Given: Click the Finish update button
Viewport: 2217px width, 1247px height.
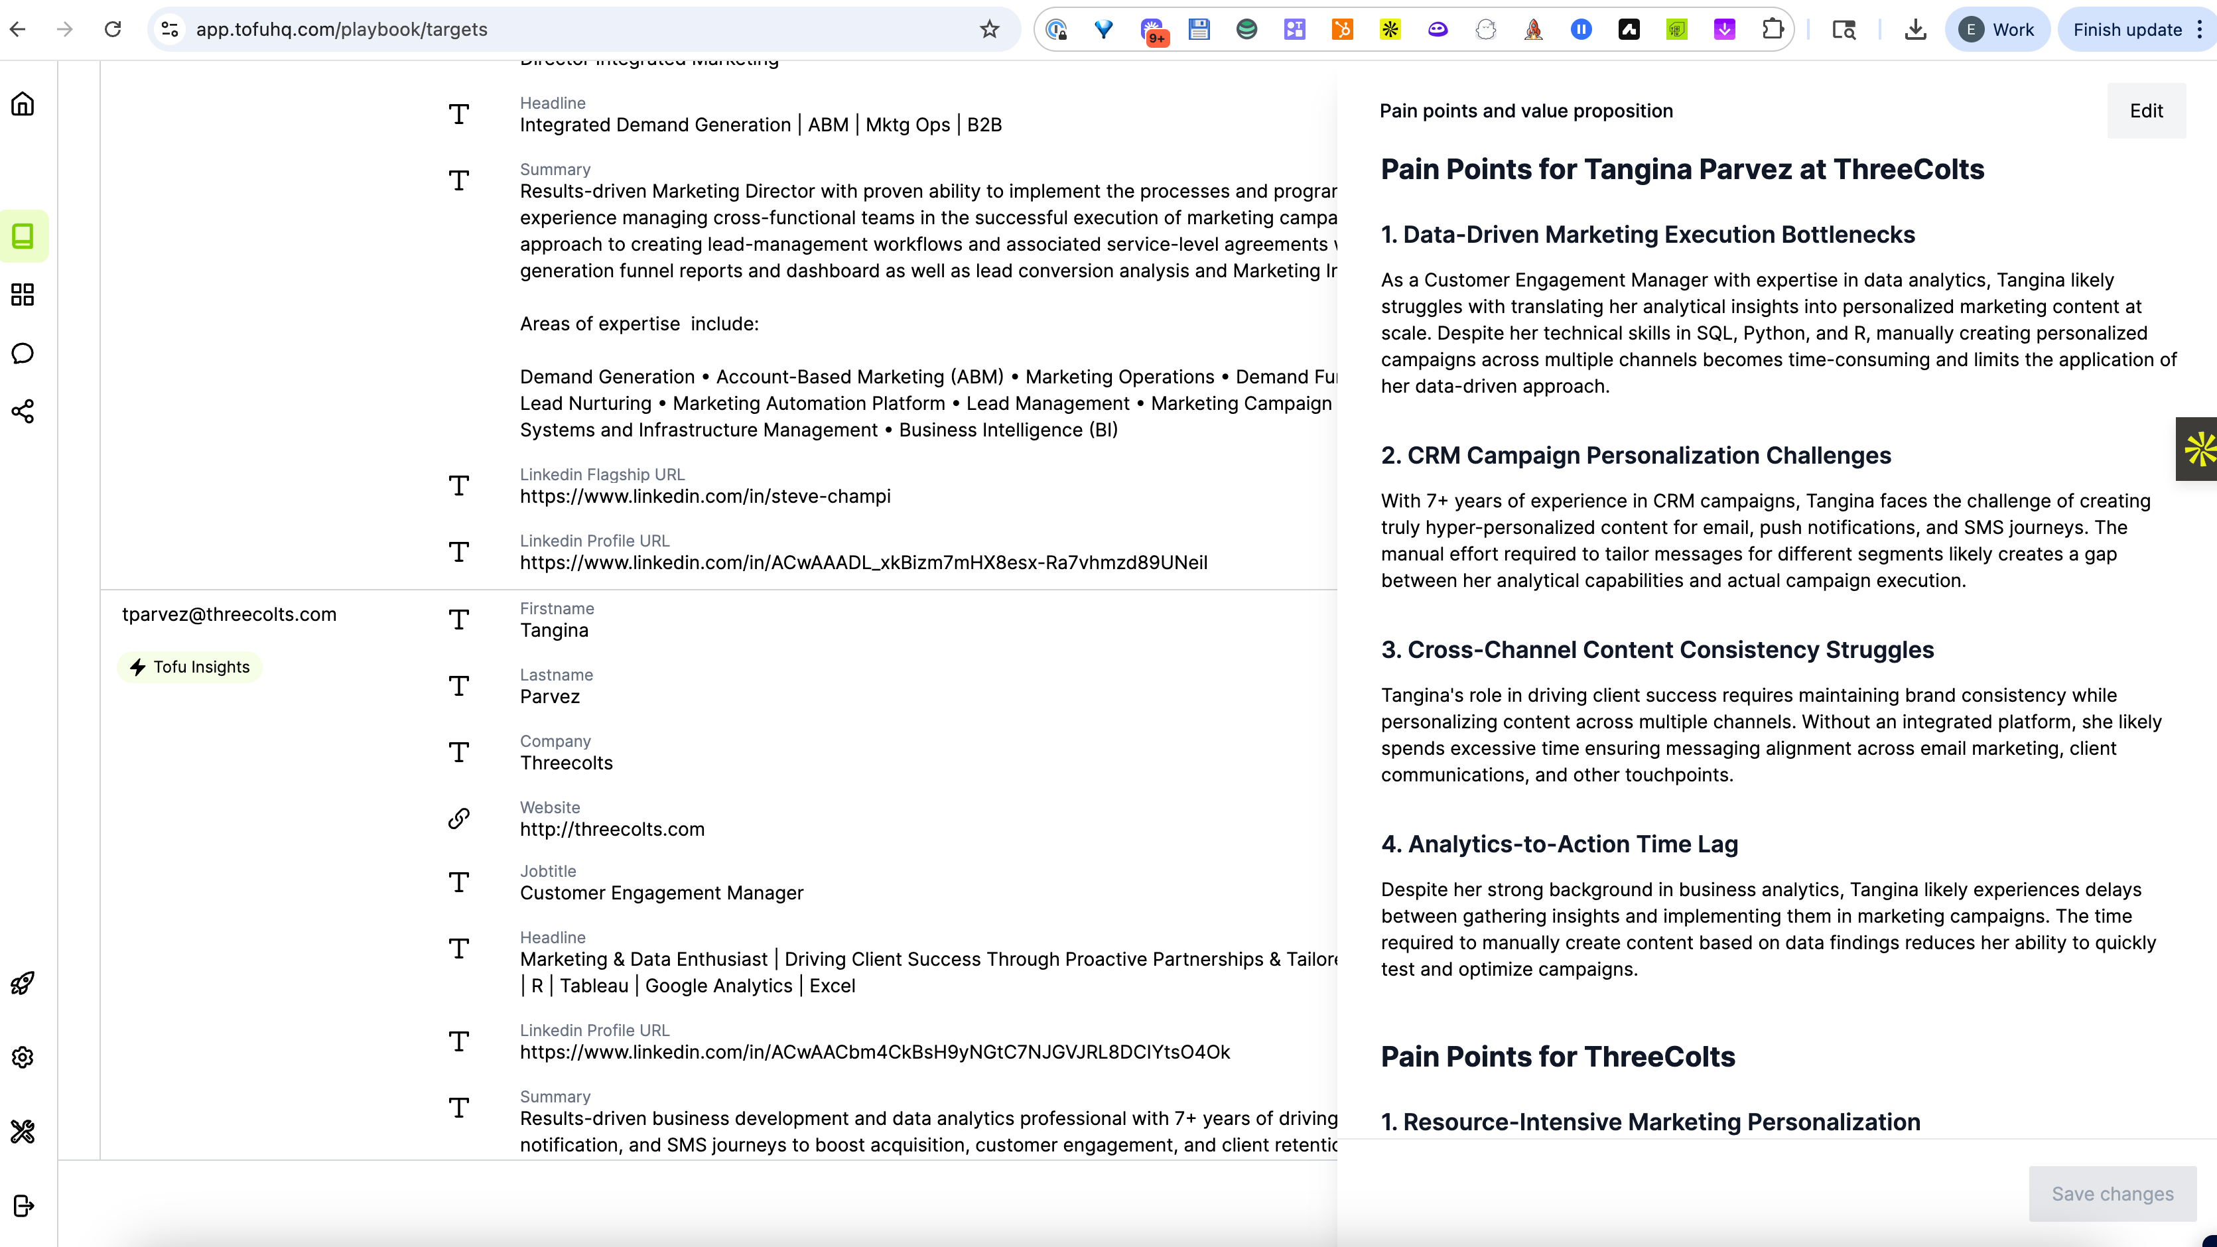Looking at the screenshot, I should point(2127,29).
